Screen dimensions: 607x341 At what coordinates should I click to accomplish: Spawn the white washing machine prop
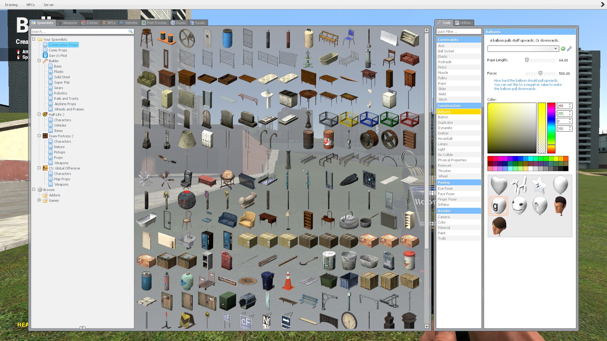[x=389, y=99]
